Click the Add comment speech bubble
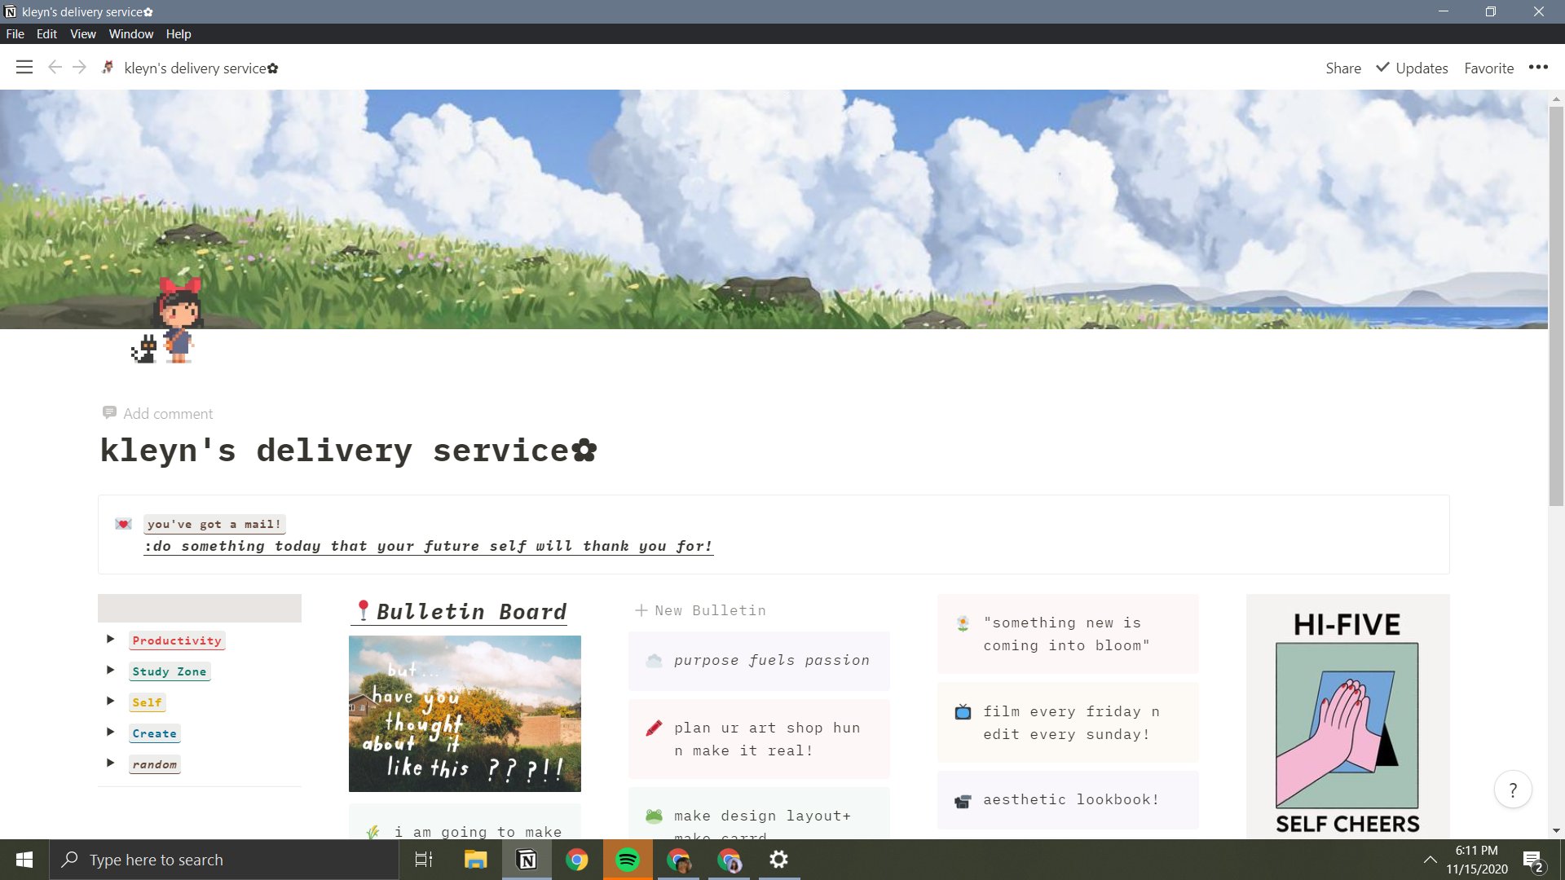 point(109,413)
